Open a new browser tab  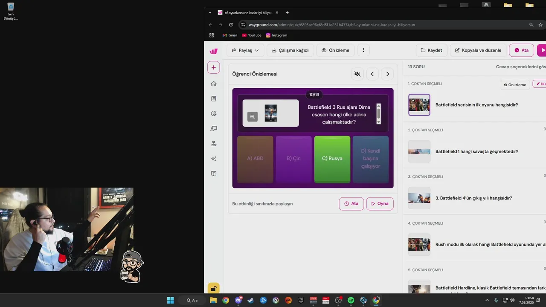(287, 13)
